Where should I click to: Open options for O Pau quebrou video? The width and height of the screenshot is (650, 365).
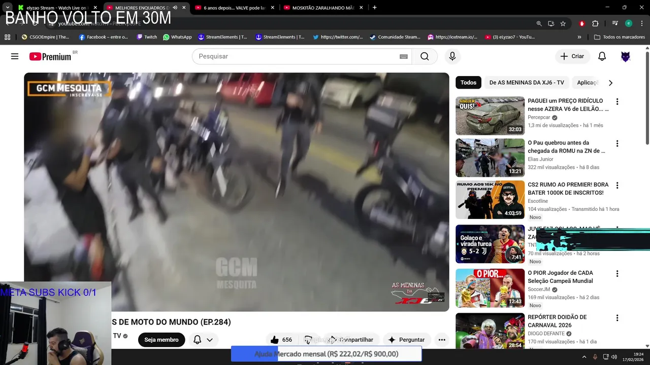pyautogui.click(x=617, y=143)
